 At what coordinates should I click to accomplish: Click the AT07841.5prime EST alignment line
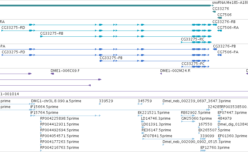point(168,139)
